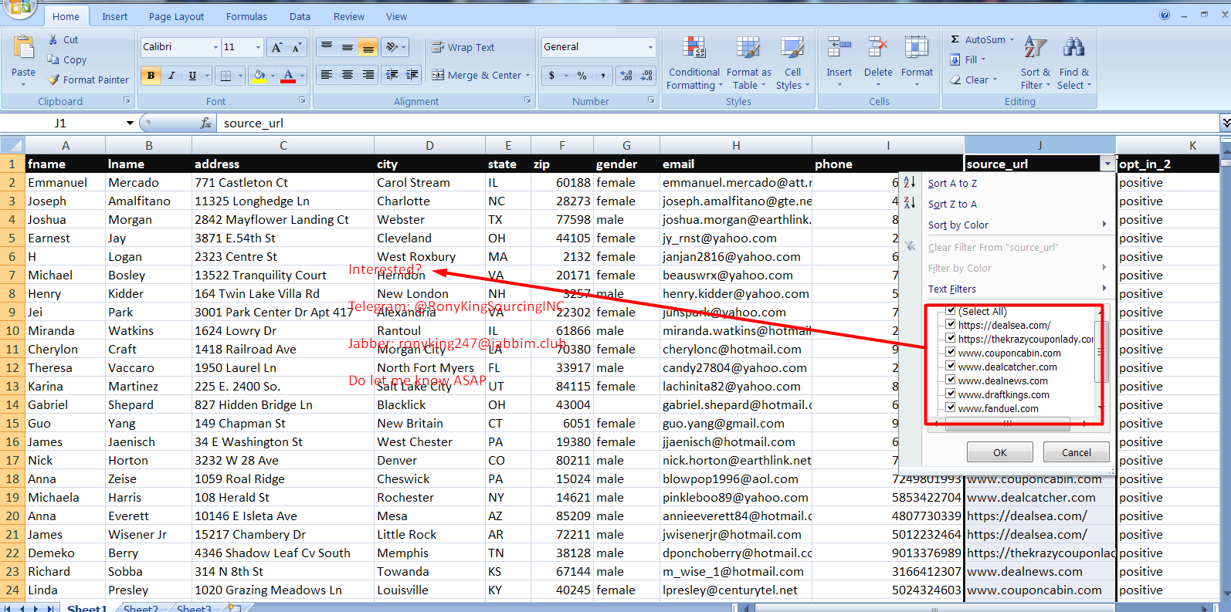Click Increase Decimal icon
1231x612 pixels.
coord(626,75)
